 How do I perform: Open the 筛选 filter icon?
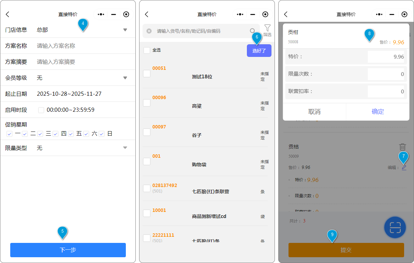coord(267,29)
